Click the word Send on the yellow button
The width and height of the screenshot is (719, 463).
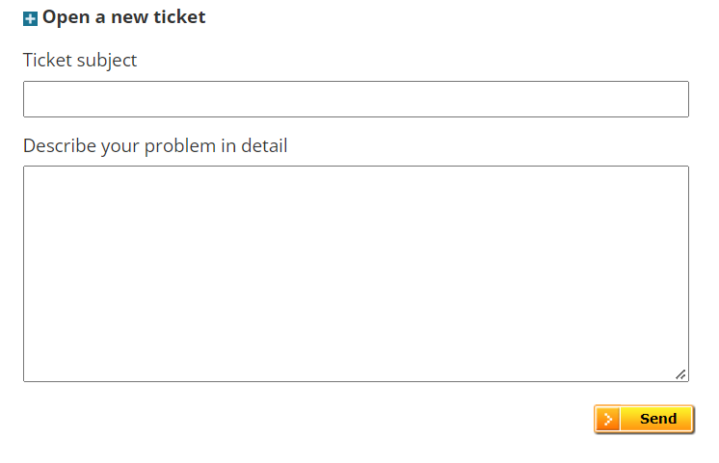click(658, 419)
